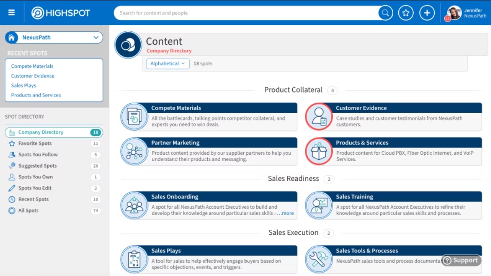Select Company Directory in spot directory
The width and height of the screenshot is (491, 276).
coord(54,132)
